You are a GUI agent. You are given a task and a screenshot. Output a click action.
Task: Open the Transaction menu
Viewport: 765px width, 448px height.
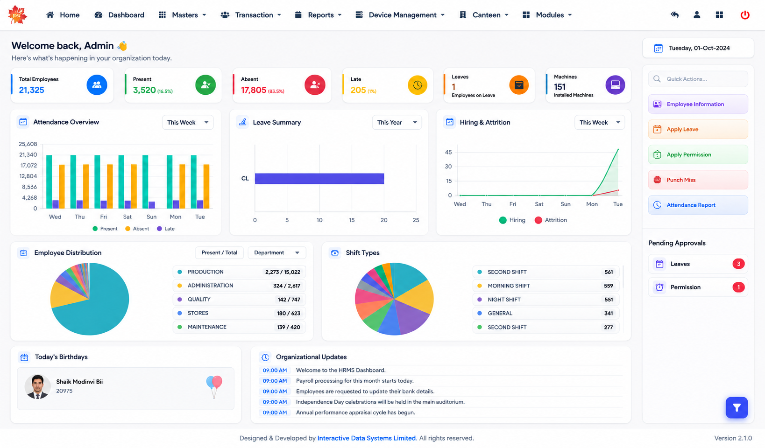click(251, 15)
